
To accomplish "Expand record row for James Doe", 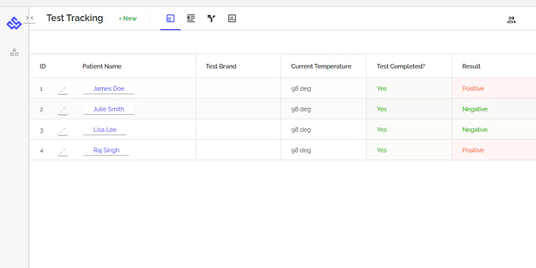I will click(63, 90).
